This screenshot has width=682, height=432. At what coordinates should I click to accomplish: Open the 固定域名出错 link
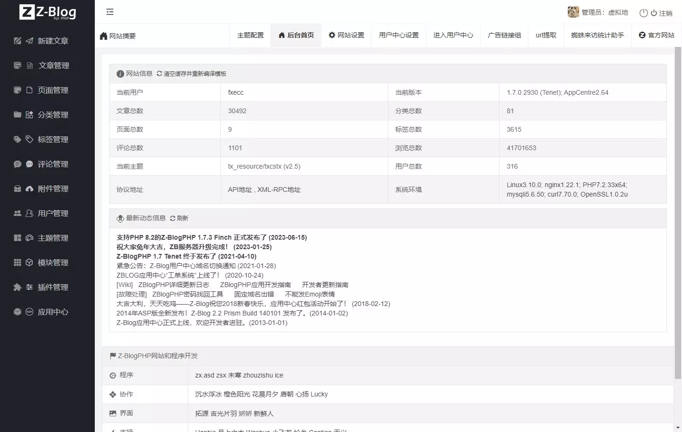click(x=254, y=294)
